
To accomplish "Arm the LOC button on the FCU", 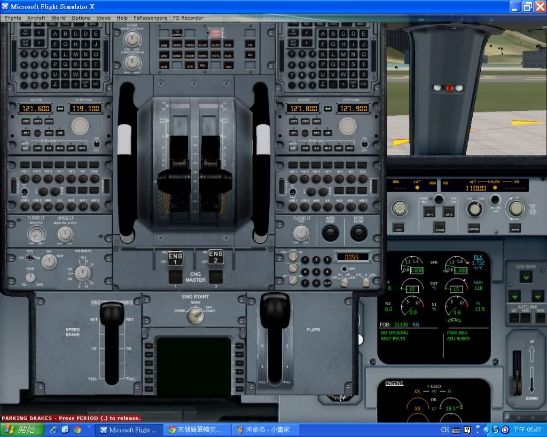I will coord(398,228).
